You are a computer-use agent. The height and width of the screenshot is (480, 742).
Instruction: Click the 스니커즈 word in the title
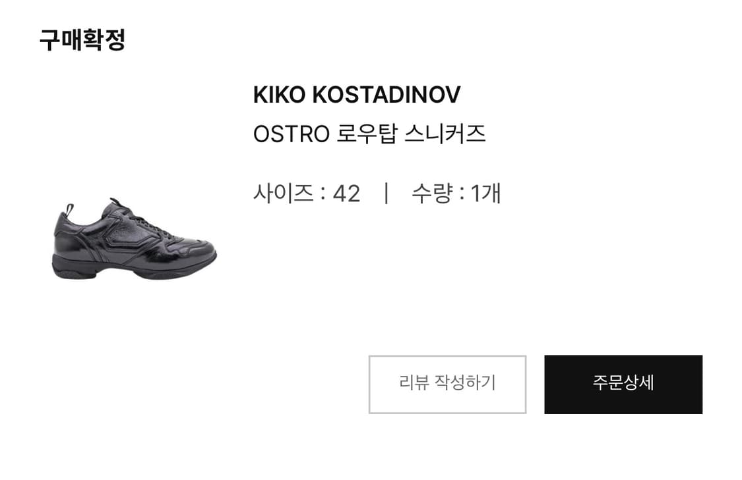(x=445, y=134)
